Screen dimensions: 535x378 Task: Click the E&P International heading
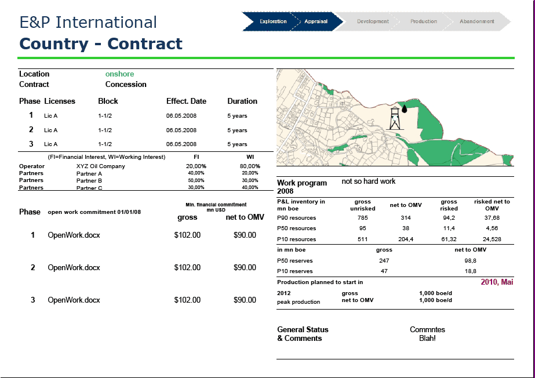tap(88, 22)
